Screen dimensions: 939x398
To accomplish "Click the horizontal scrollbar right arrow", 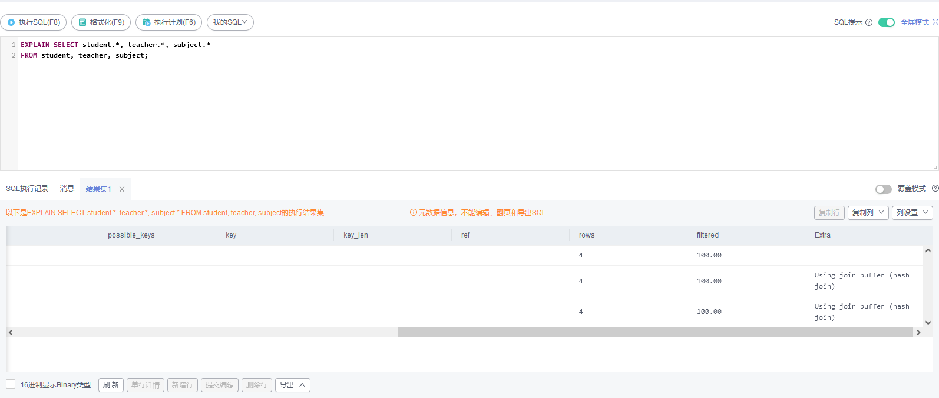I will point(918,332).
